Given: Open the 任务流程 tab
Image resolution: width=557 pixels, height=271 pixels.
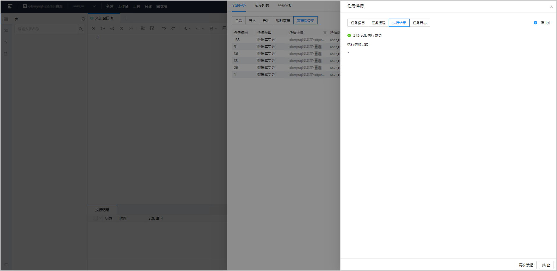Looking at the screenshot, I should [379, 23].
